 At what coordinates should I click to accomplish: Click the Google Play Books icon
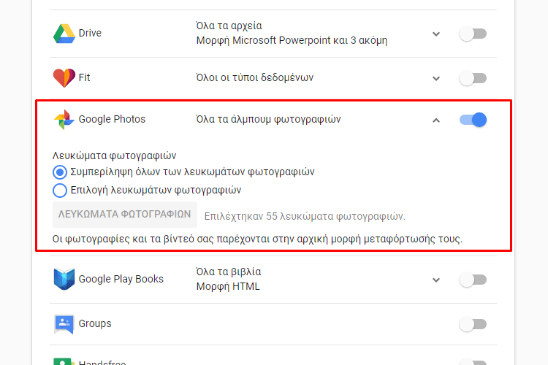(64, 279)
